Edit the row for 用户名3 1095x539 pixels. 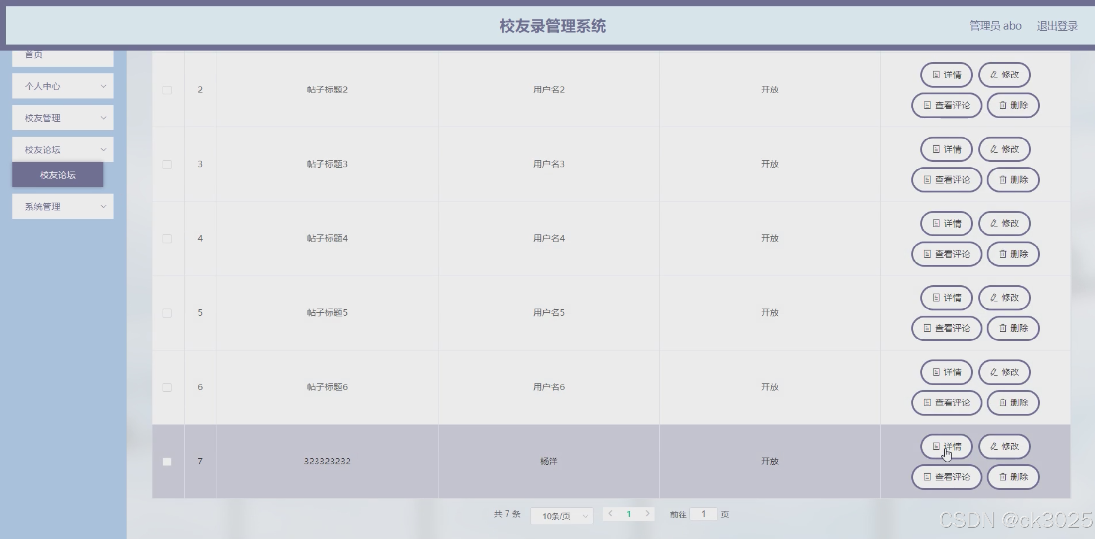(x=1004, y=149)
